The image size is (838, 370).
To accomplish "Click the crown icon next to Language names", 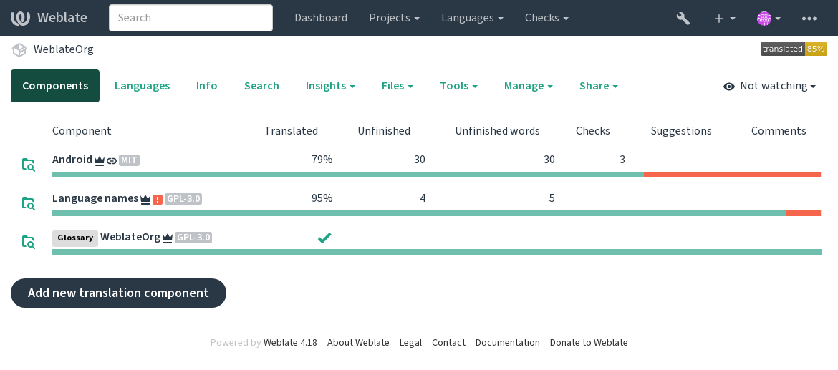I will click(x=145, y=199).
